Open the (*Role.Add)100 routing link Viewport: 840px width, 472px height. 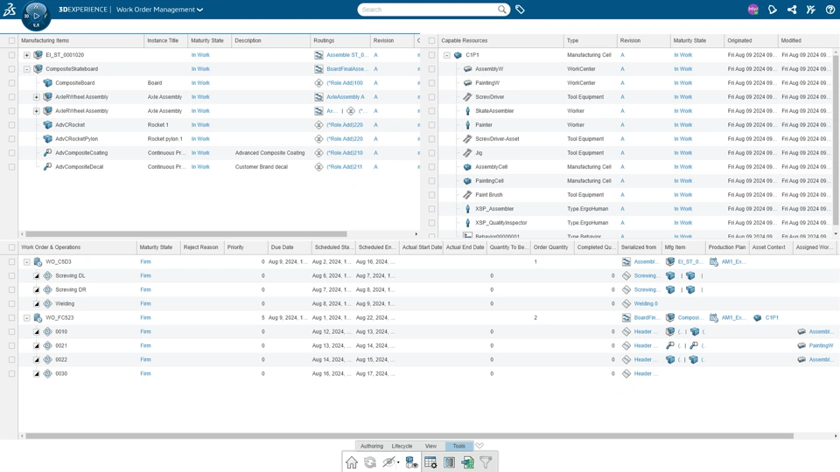[x=345, y=83]
